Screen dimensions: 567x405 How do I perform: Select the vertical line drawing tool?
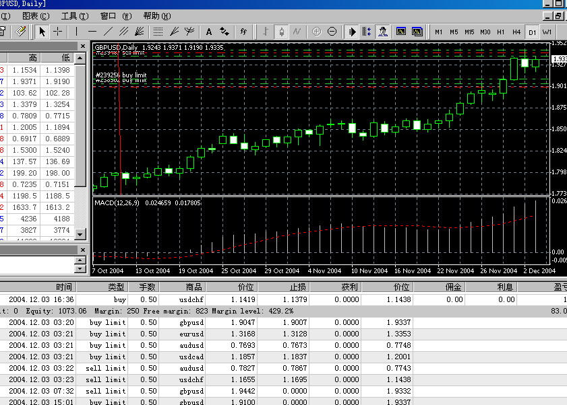click(76, 31)
